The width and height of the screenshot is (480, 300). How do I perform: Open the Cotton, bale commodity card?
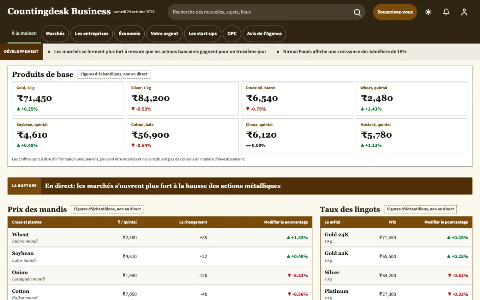[x=183, y=135]
